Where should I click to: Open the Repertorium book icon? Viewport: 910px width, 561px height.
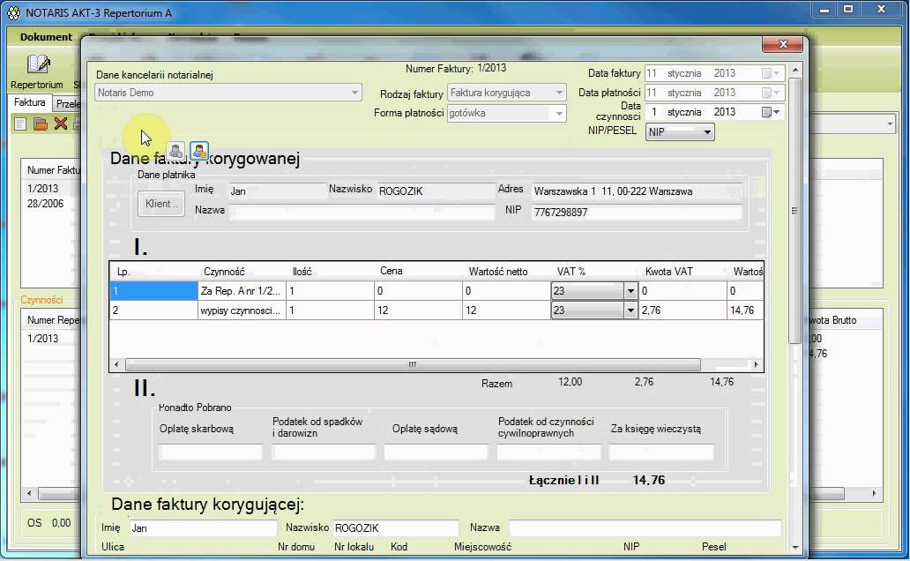(x=38, y=64)
